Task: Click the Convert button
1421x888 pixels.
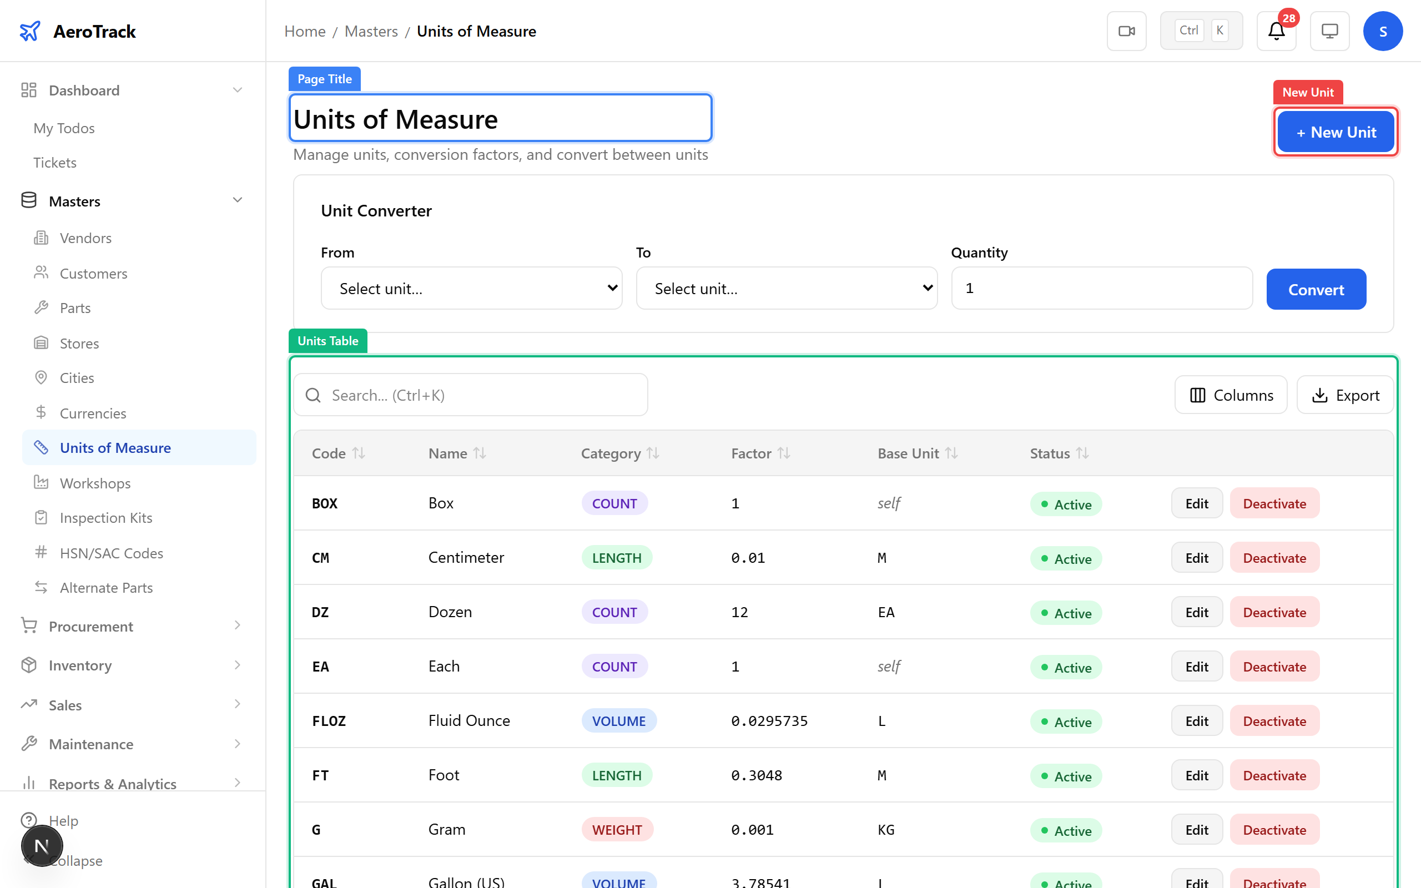Action: [1316, 289]
